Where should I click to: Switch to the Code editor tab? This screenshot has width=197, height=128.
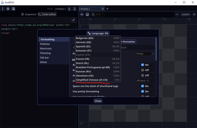click(47, 14)
